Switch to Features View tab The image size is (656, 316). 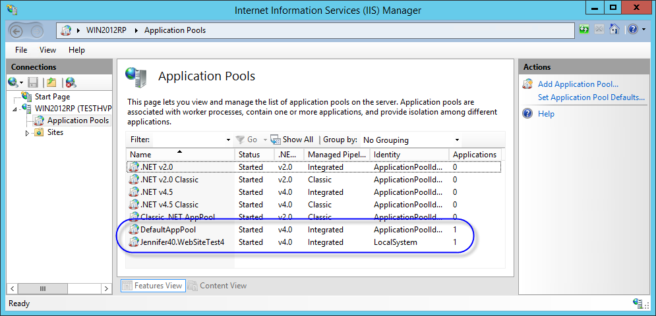pos(153,286)
